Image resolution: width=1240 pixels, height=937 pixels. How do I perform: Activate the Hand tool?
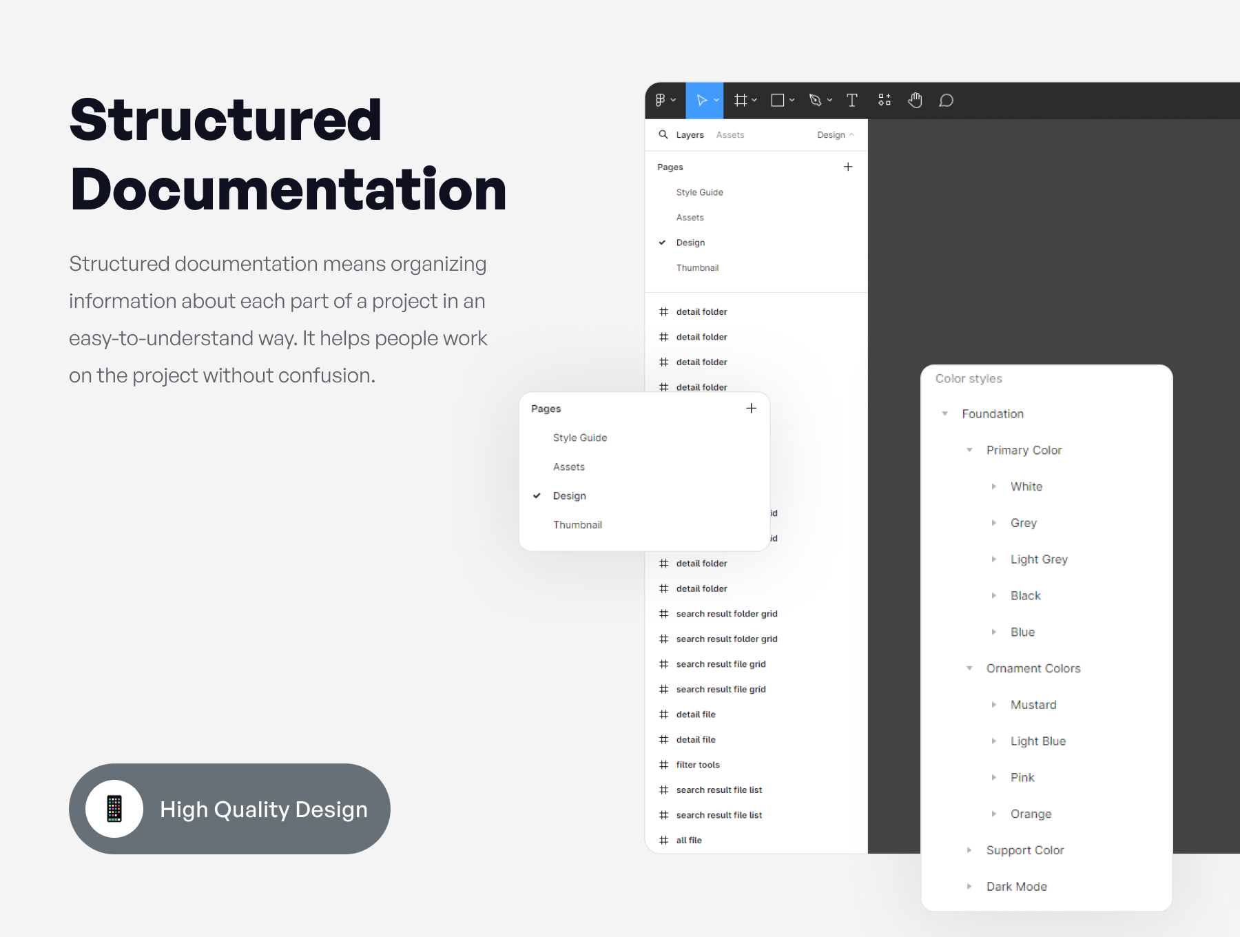click(915, 101)
